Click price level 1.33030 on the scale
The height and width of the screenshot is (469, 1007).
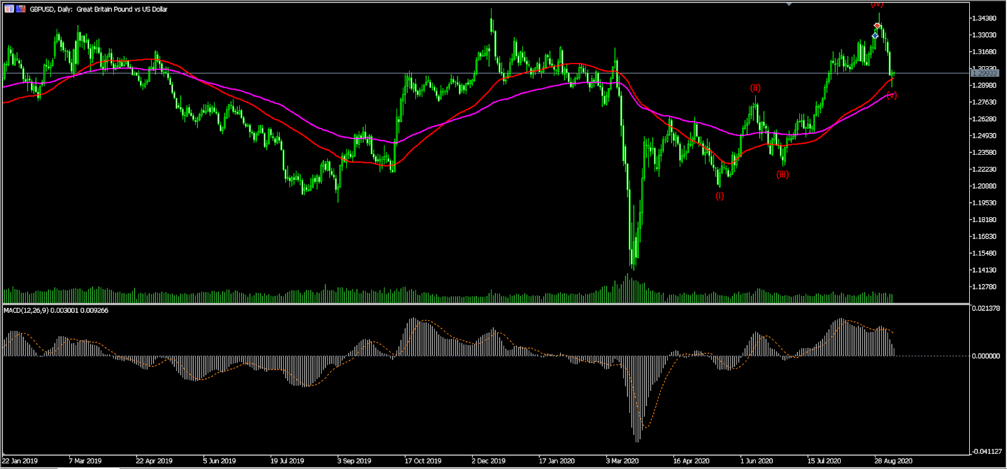(984, 35)
